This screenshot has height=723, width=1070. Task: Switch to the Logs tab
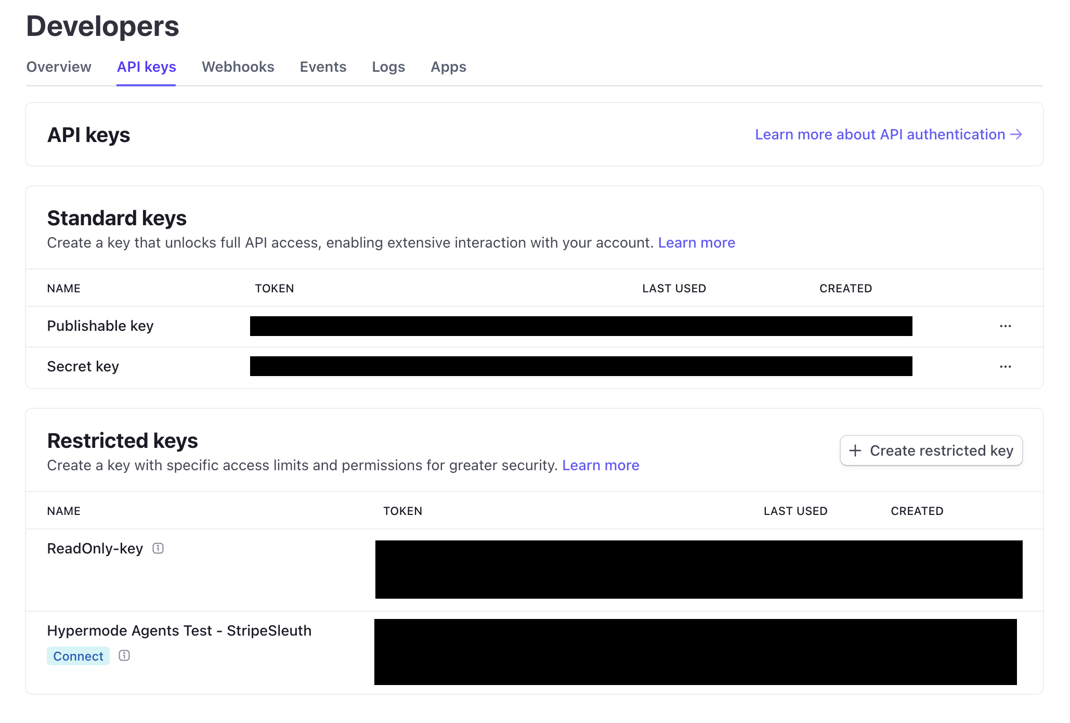(388, 67)
